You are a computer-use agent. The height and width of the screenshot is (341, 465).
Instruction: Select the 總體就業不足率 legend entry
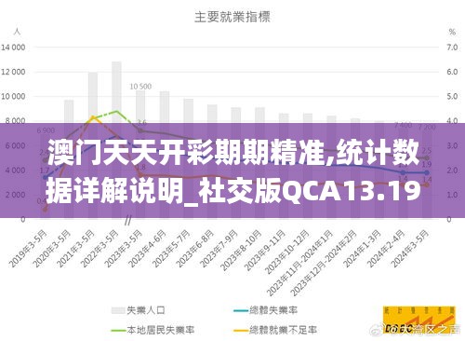274,330
